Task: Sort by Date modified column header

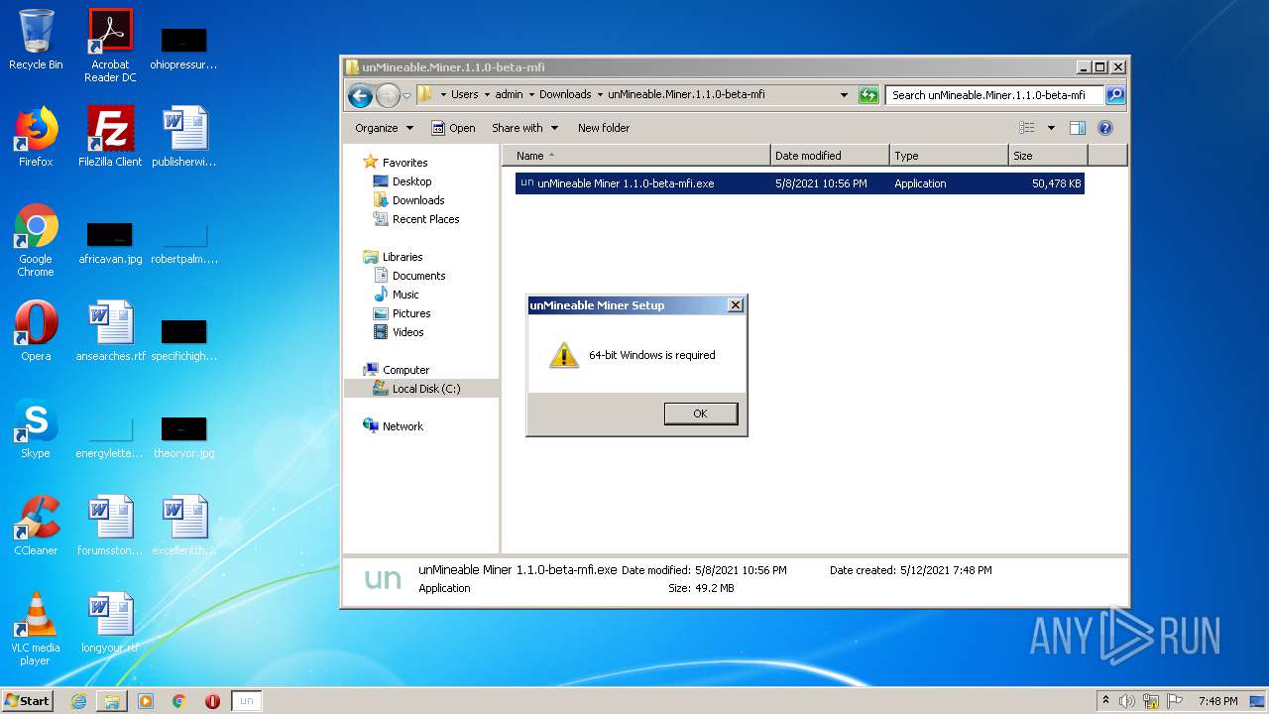Action: (830, 156)
